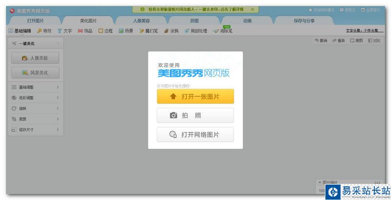Click the 添加到收藏夹 favorites star

click(310, 10)
